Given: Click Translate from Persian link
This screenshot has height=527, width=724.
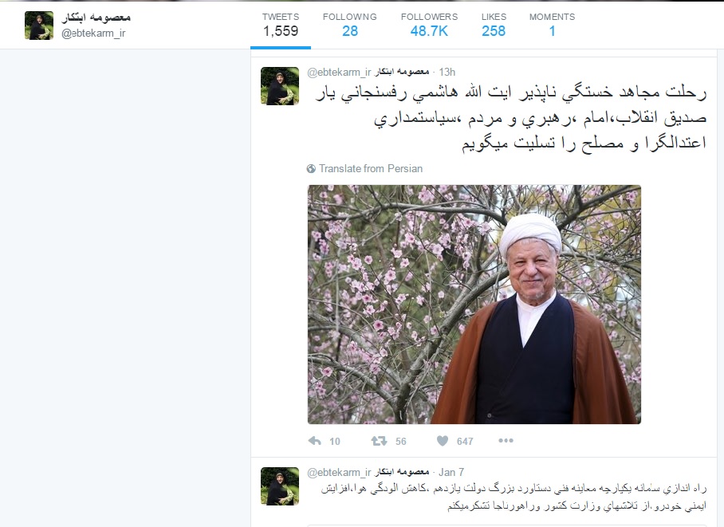Looking at the screenshot, I should [371, 168].
